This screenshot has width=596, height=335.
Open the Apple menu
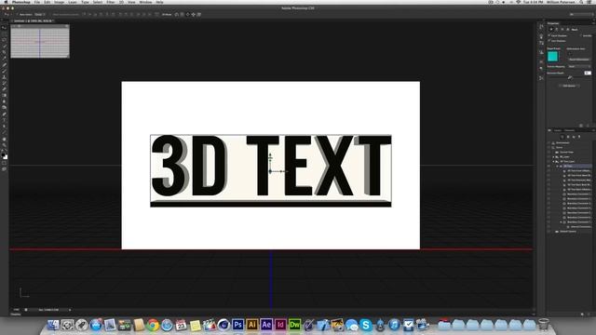coord(6,2)
